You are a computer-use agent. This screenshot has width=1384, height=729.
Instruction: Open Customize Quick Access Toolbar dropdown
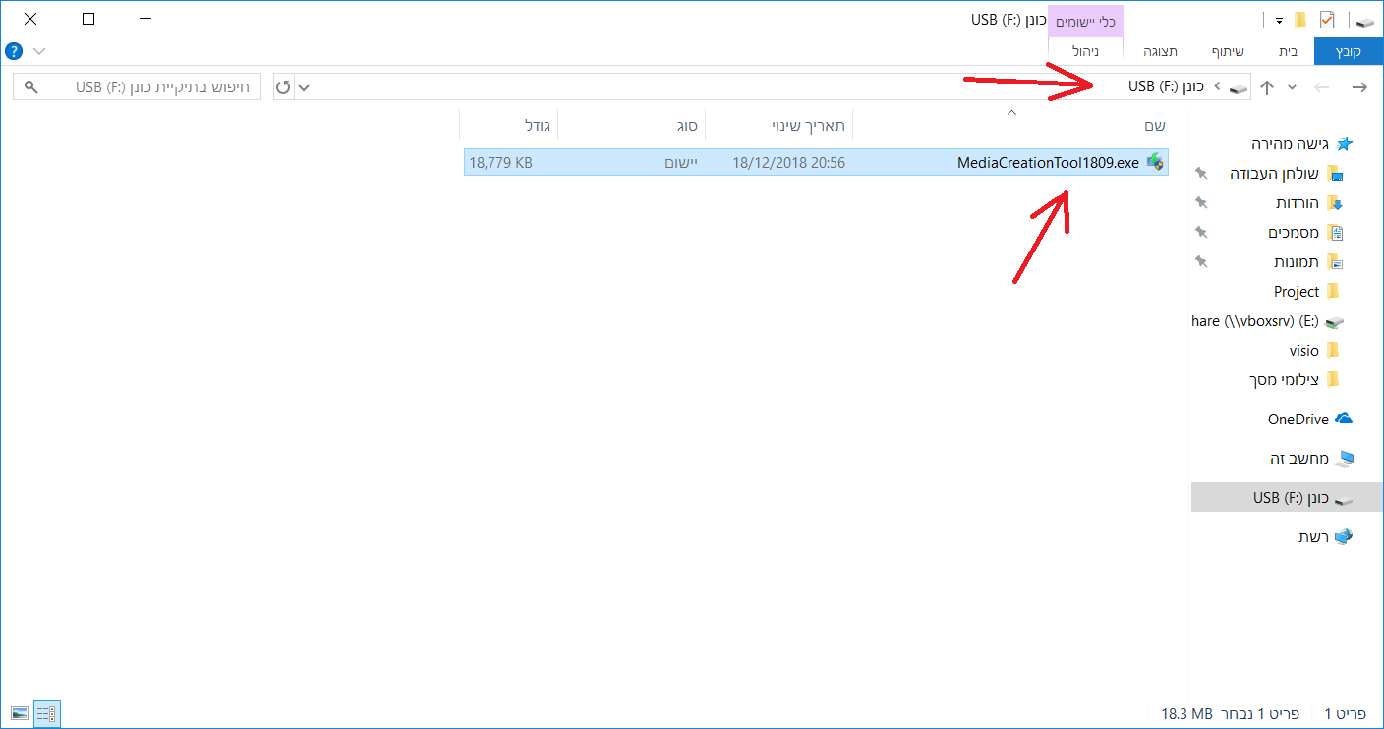1279,20
